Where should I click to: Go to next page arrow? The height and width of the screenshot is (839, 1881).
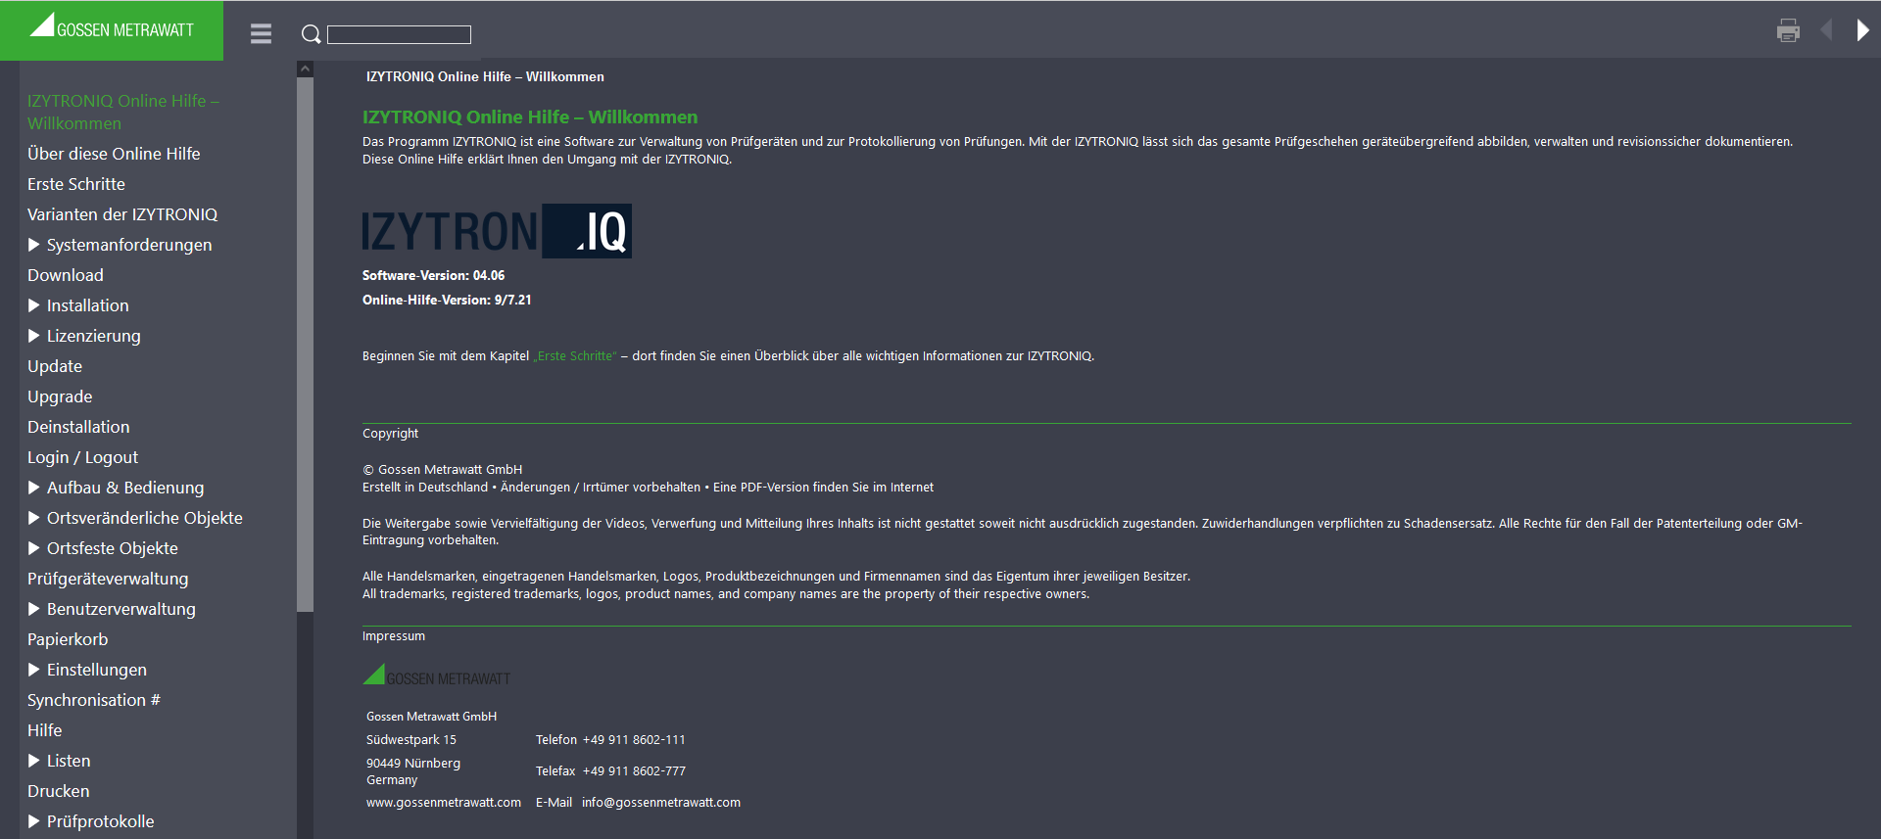[x=1862, y=30]
